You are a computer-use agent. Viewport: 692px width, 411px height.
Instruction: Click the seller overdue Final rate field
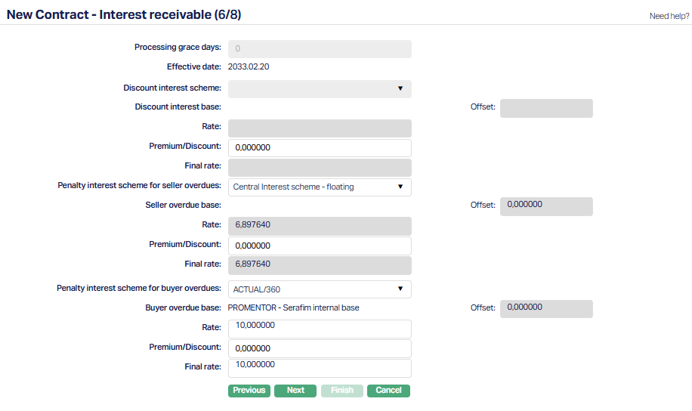pos(320,265)
